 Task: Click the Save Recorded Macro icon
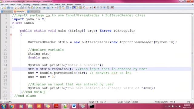(108, 8)
